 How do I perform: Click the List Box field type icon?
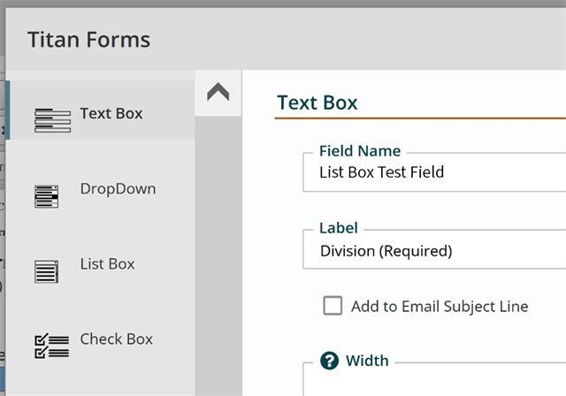46,271
